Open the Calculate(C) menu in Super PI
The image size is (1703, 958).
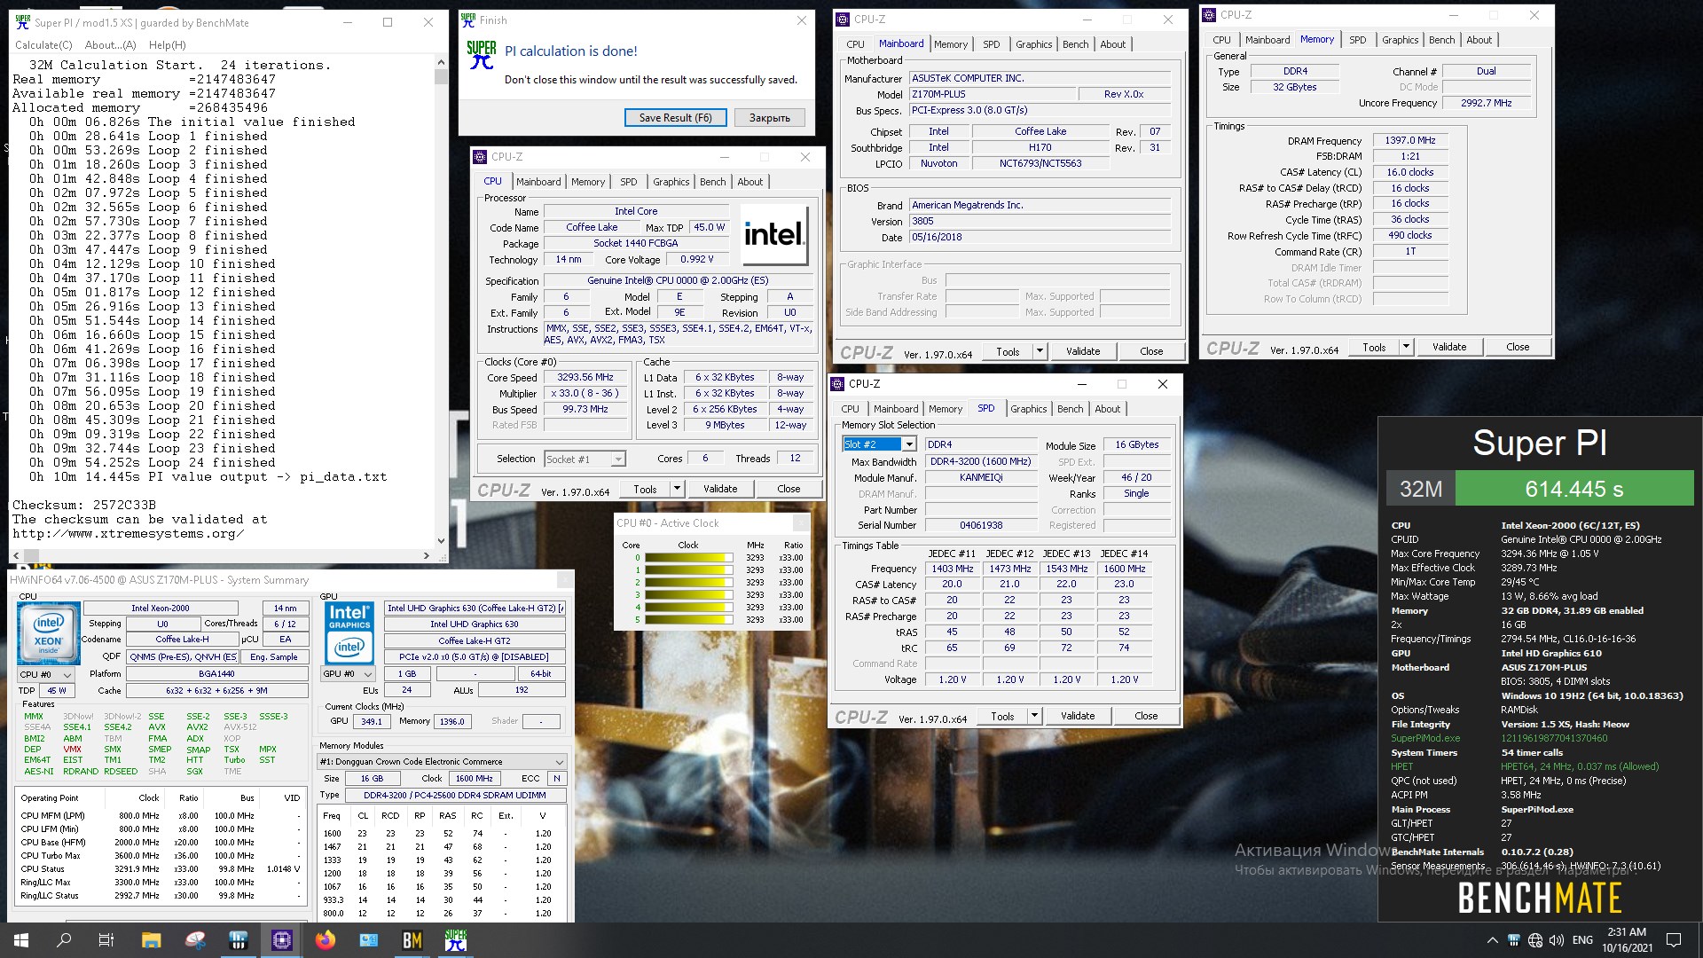pos(43,45)
